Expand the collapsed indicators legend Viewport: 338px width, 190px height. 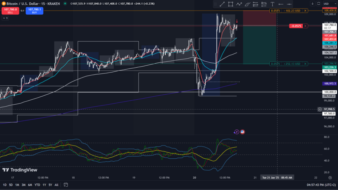point(5,18)
